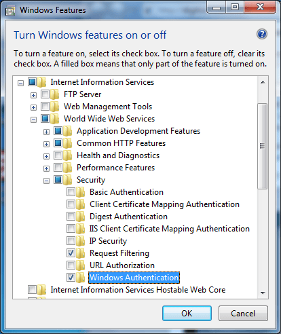Screen dimensions: 281x334
Task: Toggle the Security partial-fill checkbox
Action: tap(58, 179)
